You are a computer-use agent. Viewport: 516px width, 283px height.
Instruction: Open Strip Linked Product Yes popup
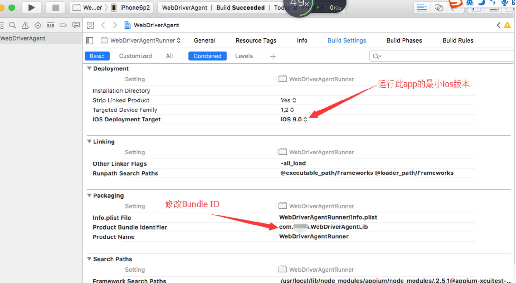pos(288,100)
